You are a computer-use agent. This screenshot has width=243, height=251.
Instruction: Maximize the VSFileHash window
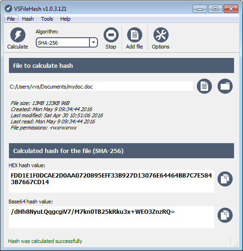click(215, 8)
